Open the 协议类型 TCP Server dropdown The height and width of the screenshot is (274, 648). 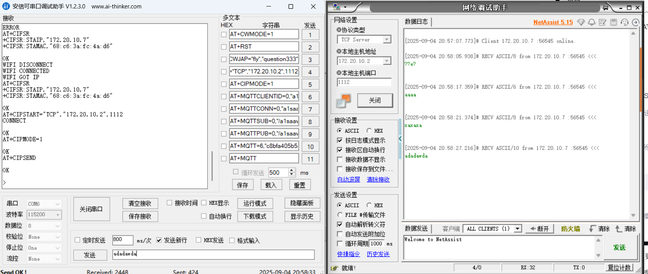pyautogui.click(x=387, y=40)
